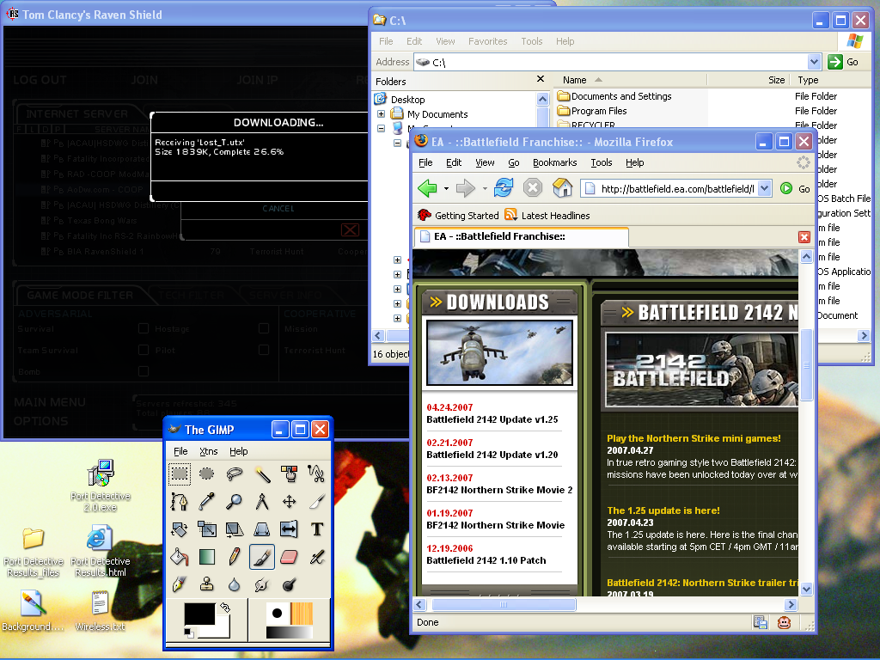
Task: Select the Dodge/Burn tool
Action: (289, 584)
